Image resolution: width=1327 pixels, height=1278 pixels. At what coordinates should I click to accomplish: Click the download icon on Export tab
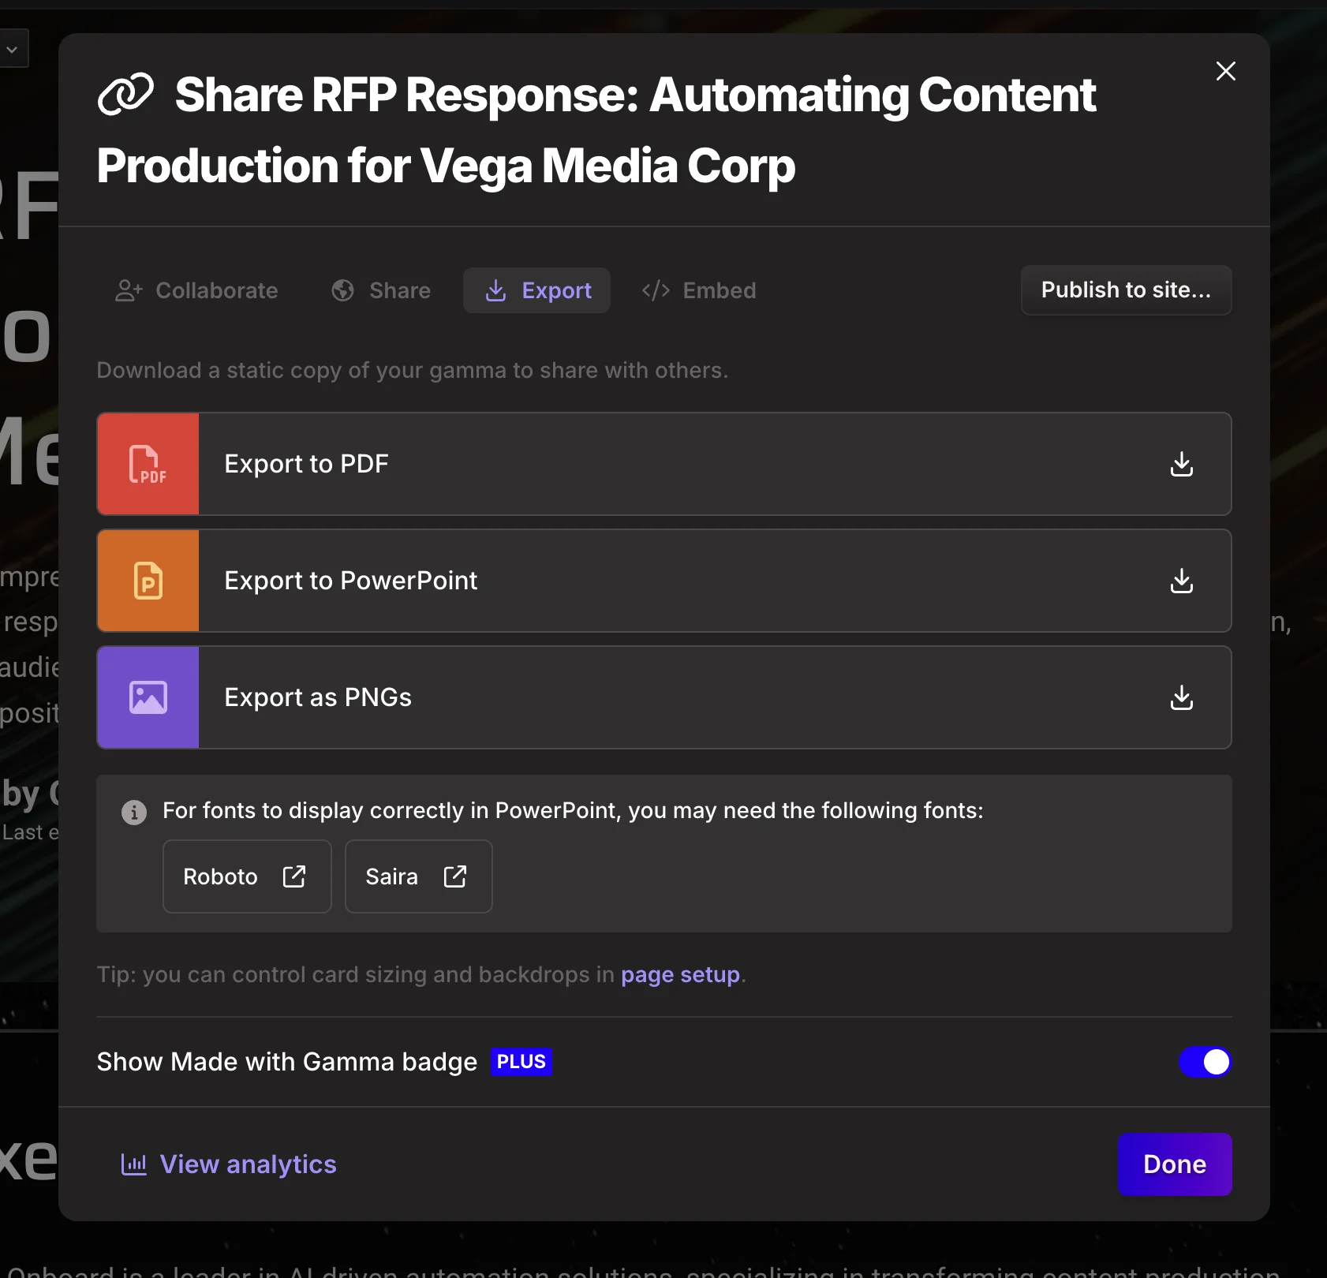pyautogui.click(x=495, y=290)
